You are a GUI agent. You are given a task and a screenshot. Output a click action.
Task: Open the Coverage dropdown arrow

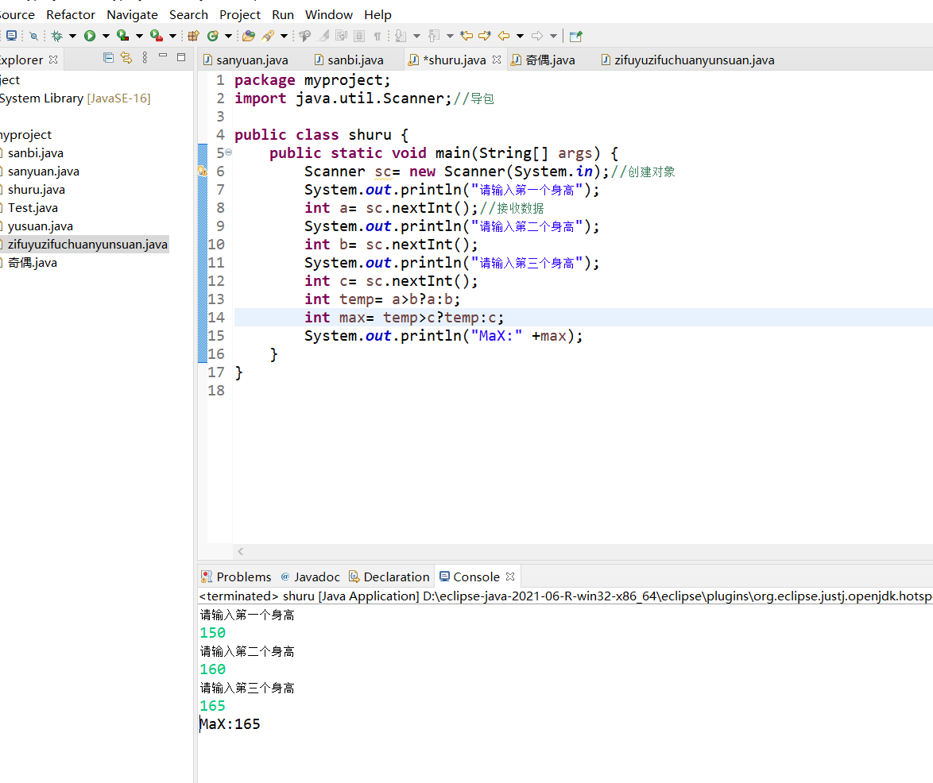pyautogui.click(x=139, y=37)
